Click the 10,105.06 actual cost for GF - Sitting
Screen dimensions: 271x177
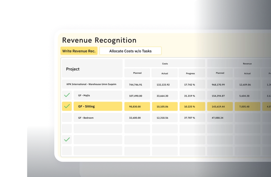[x=165, y=106]
